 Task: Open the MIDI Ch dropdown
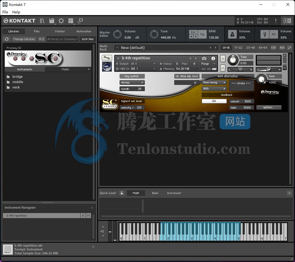pyautogui.click(x=136, y=69)
